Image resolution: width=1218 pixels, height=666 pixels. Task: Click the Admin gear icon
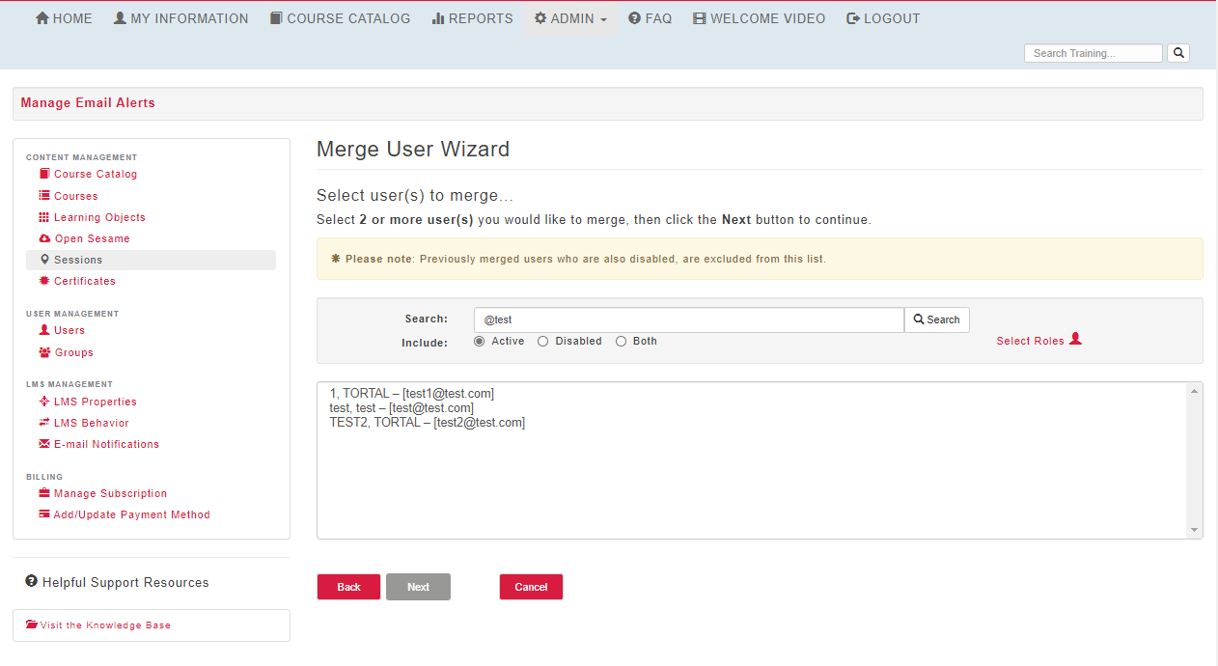click(x=540, y=18)
